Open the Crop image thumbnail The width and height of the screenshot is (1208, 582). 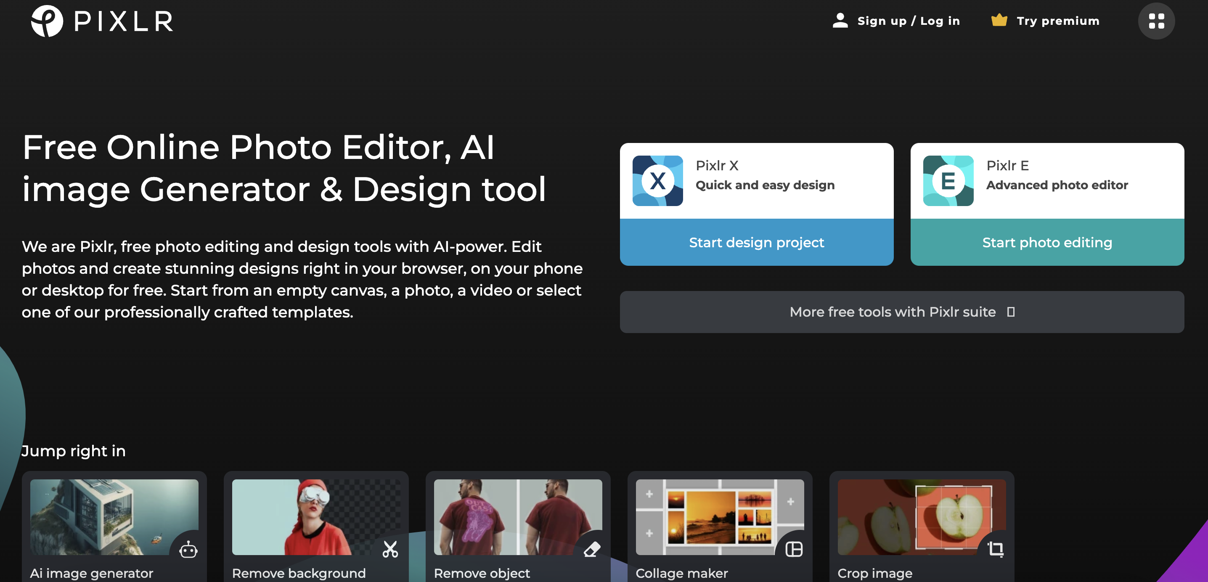922,517
